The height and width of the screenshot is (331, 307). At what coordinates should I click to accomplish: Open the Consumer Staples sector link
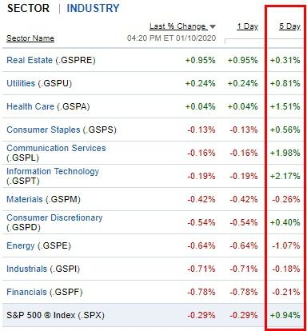[43, 130]
